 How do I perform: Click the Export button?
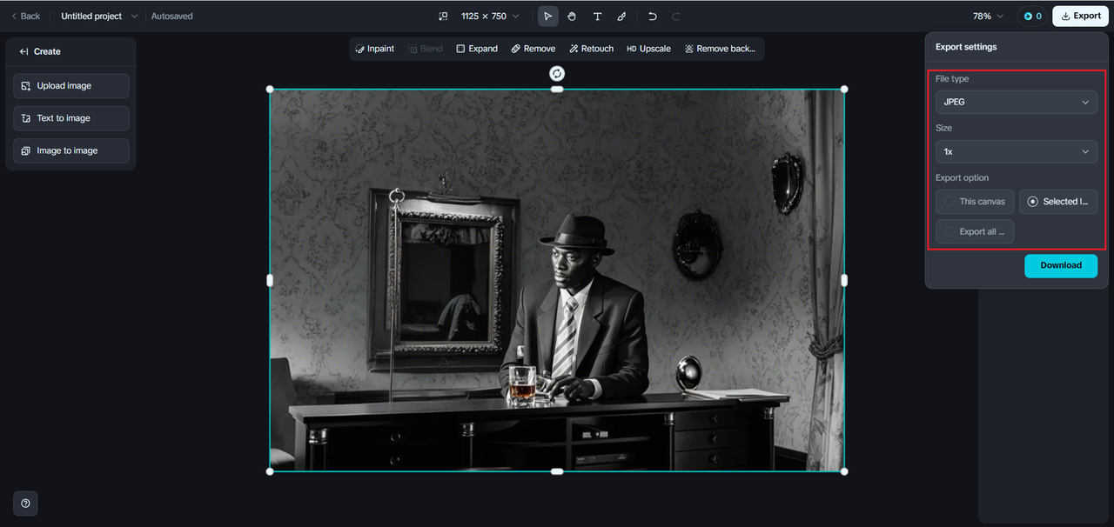pyautogui.click(x=1080, y=16)
